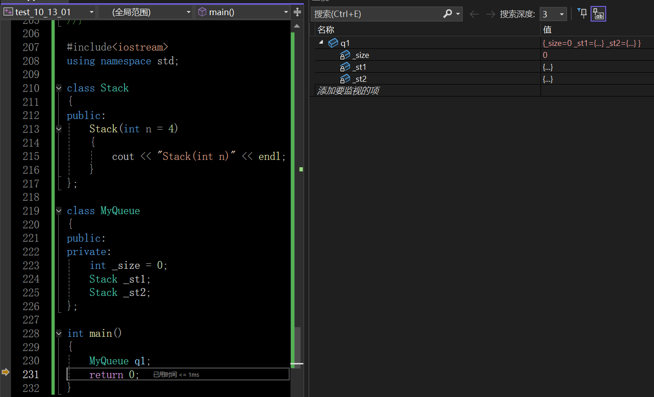The height and width of the screenshot is (397, 654).
Task: Click the 已用时间 <= 1ms perf tip
Action: pyautogui.click(x=176, y=375)
